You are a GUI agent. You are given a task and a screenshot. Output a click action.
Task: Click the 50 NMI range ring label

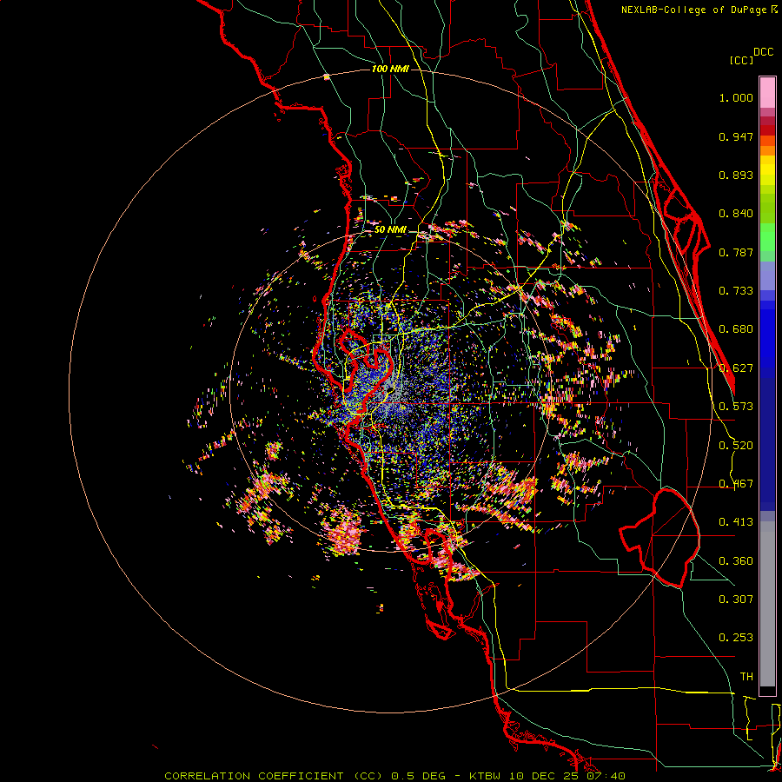pos(390,229)
